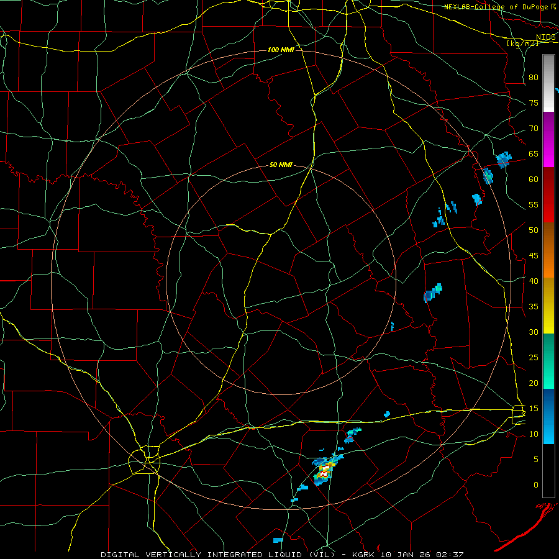This screenshot has height=559, width=559.
Task: Click the 10 value on the color scale
Action: [x=534, y=434]
